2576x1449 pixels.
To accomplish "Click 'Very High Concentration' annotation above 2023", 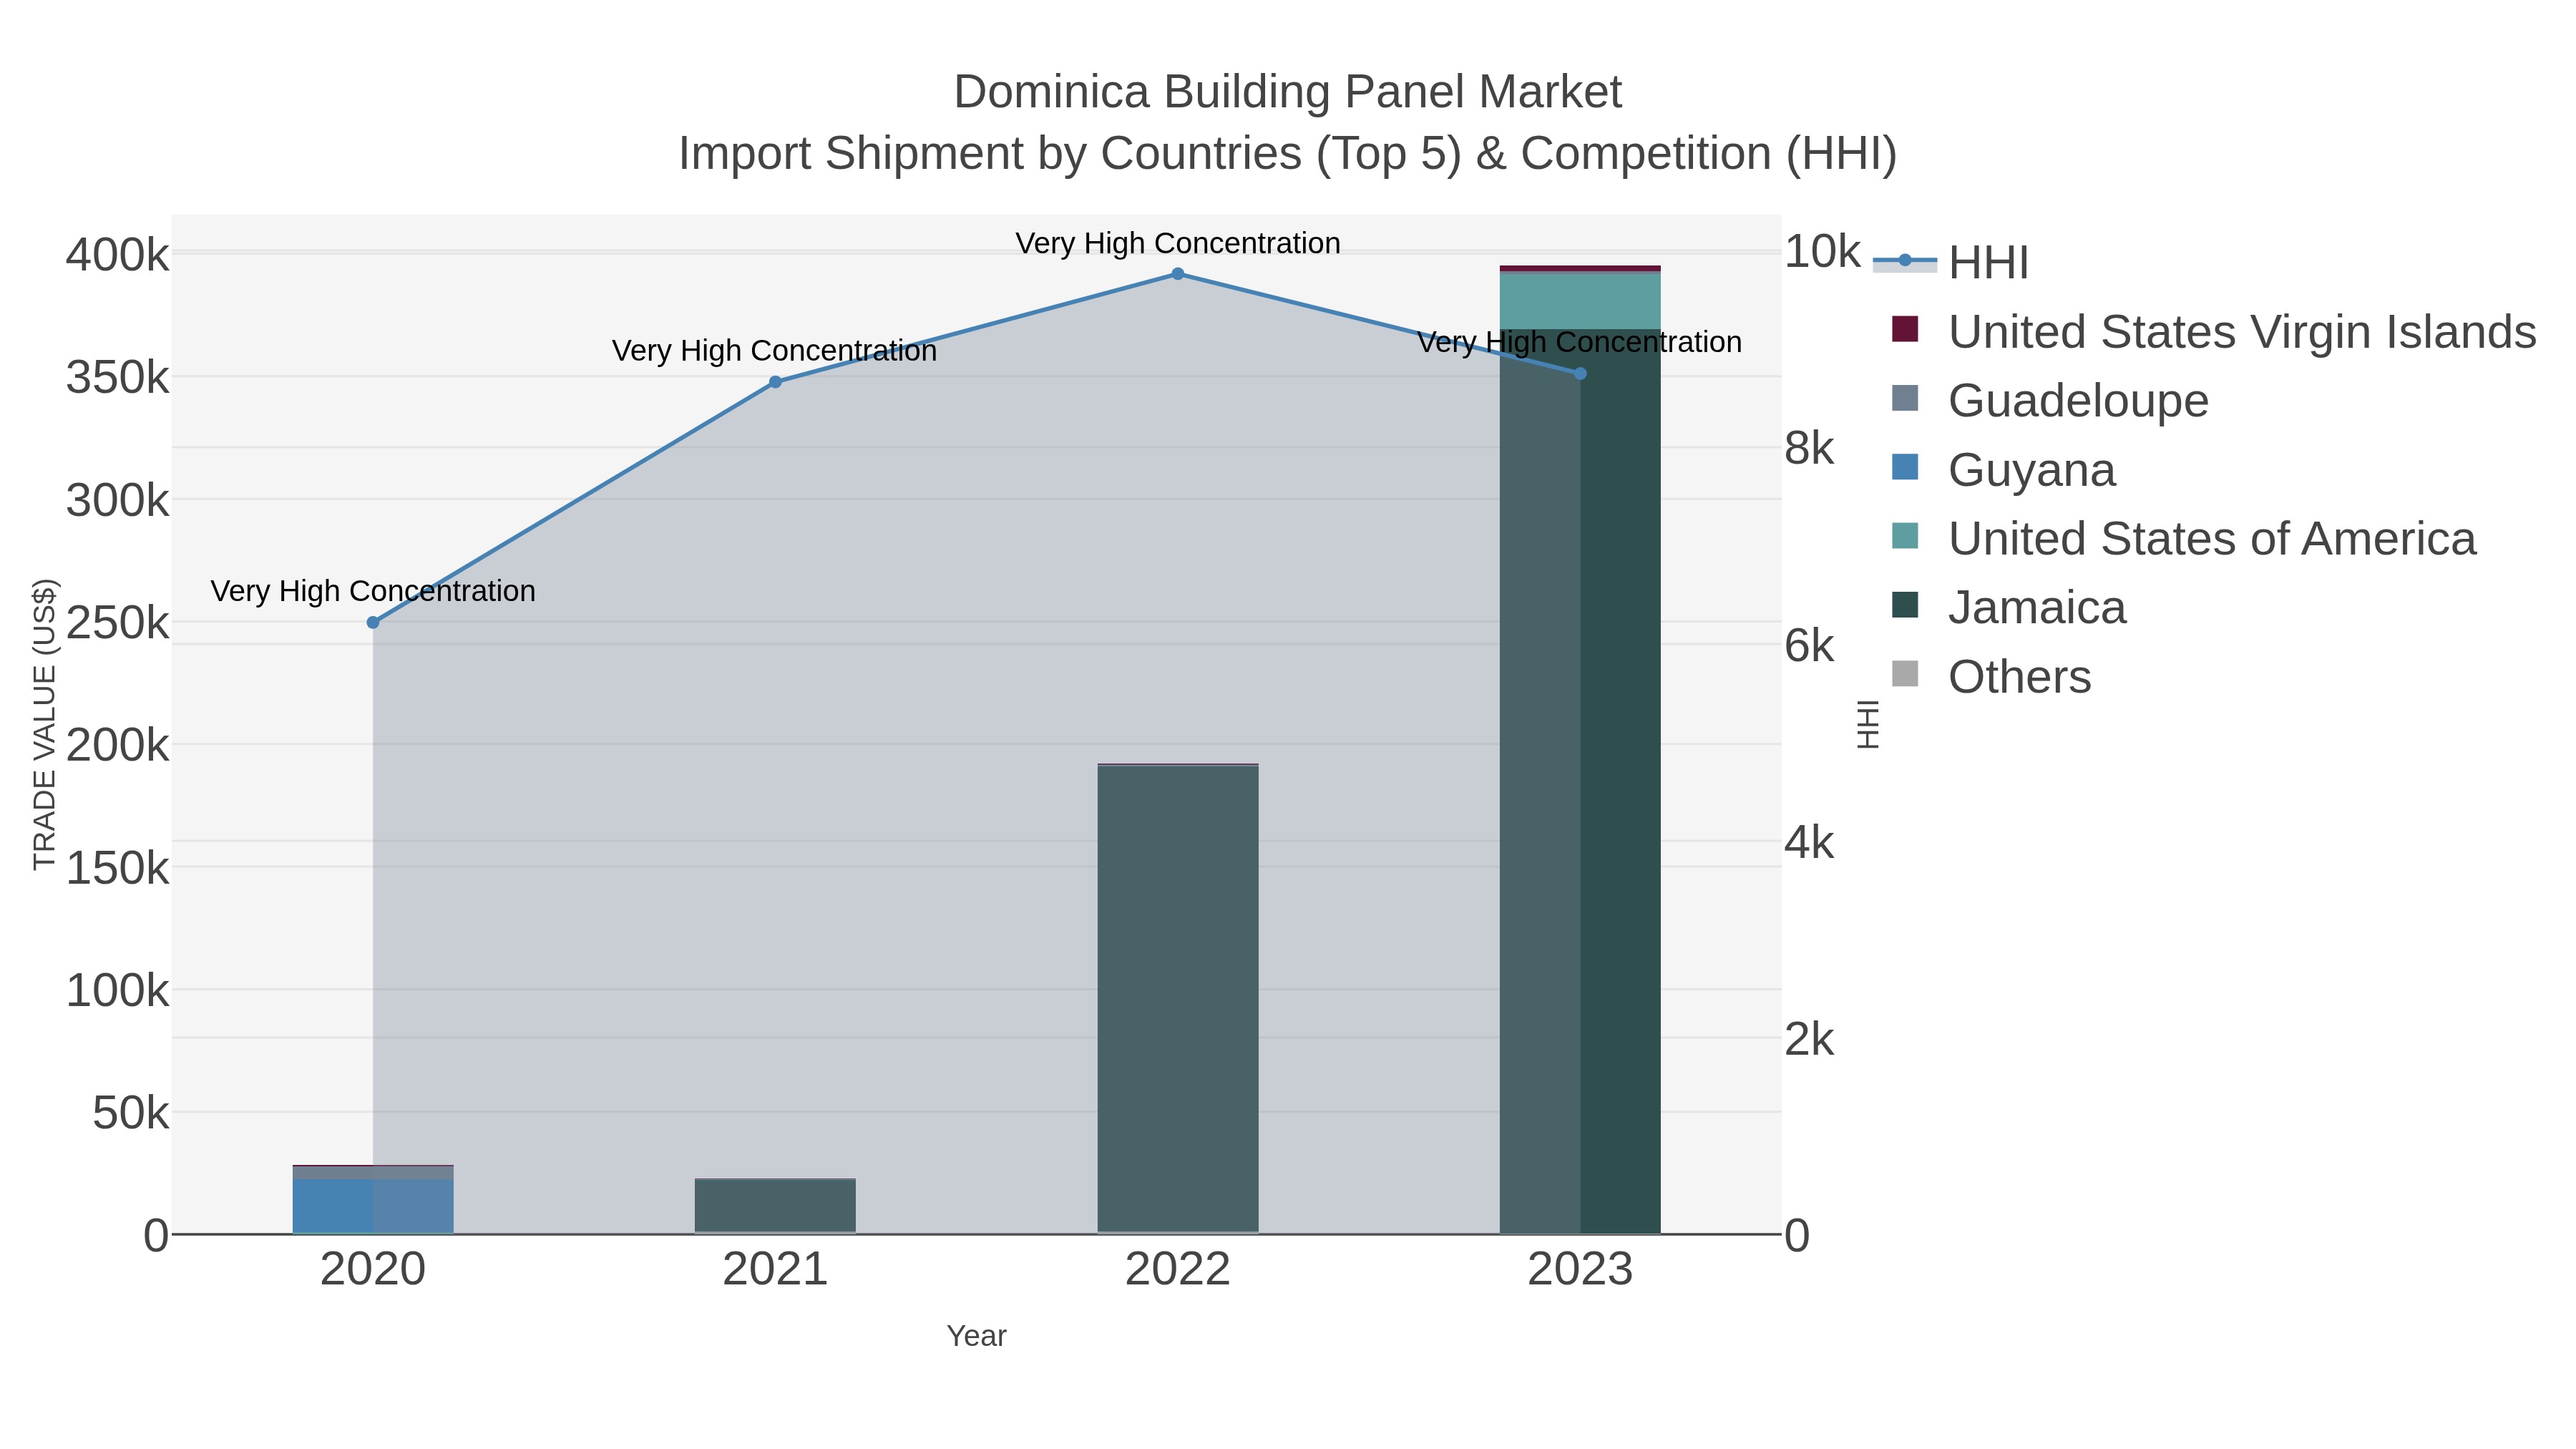I will pyautogui.click(x=1580, y=342).
